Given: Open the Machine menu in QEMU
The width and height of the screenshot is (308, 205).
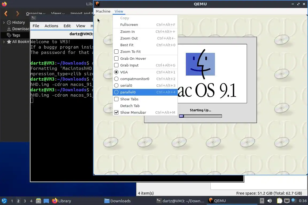Looking at the screenshot, I should tap(103, 11).
